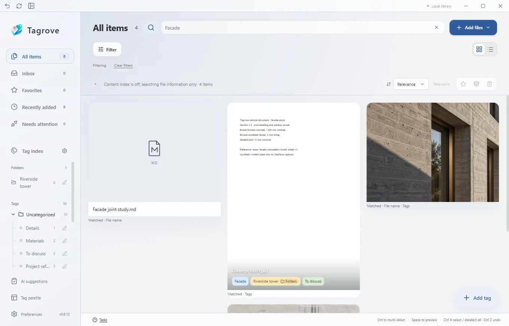Open the Riverside tower folder
This screenshot has width=509, height=326.
[x=28, y=182]
